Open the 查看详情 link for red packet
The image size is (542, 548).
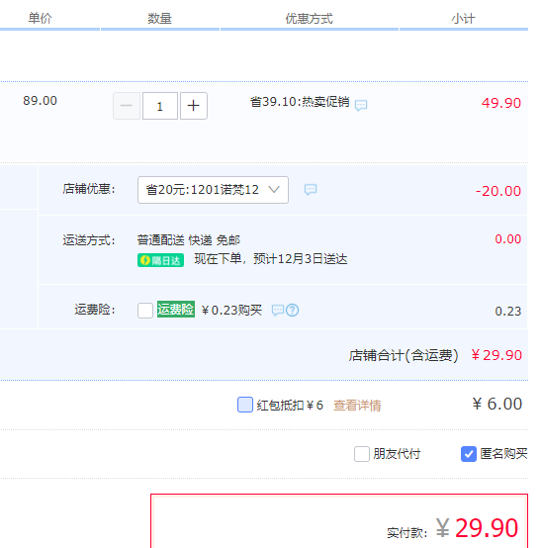tap(357, 406)
